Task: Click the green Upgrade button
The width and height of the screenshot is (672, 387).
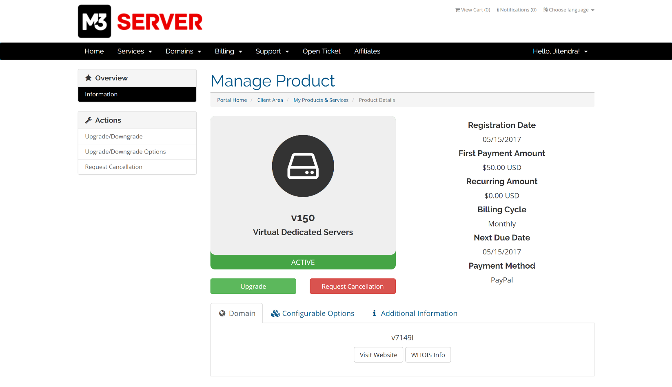Action: pyautogui.click(x=253, y=286)
